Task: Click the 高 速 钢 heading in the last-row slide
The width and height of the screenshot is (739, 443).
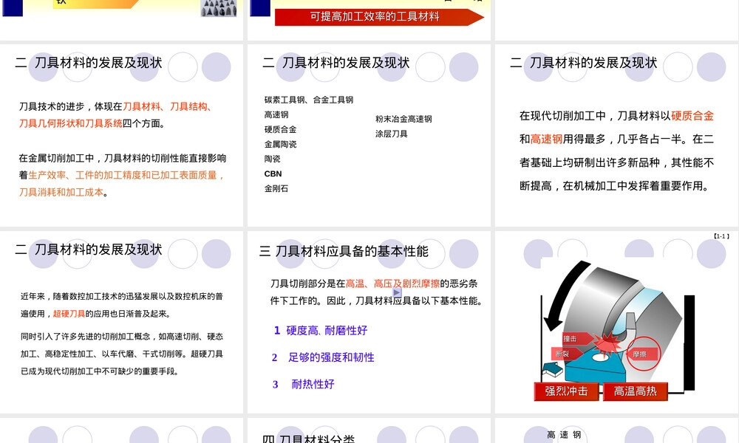Action: [564, 435]
